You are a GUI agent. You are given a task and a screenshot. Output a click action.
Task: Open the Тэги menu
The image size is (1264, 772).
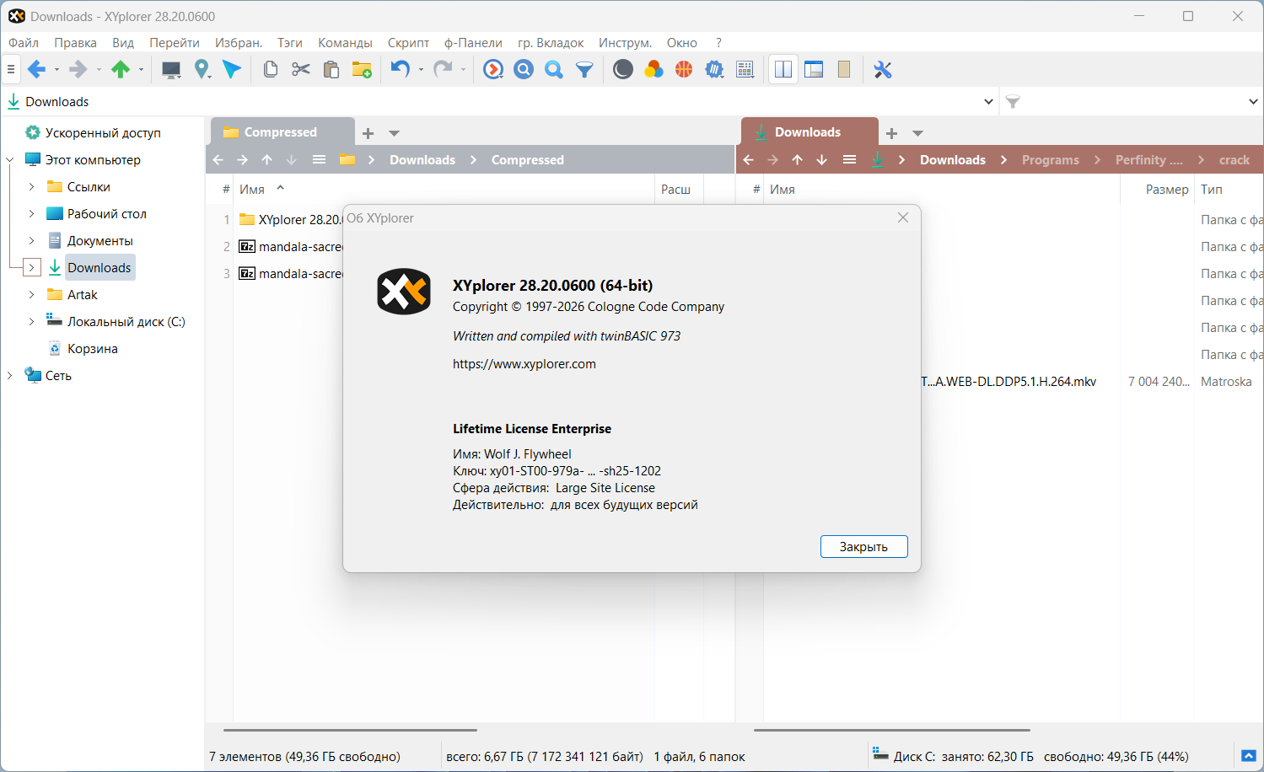pyautogui.click(x=290, y=43)
